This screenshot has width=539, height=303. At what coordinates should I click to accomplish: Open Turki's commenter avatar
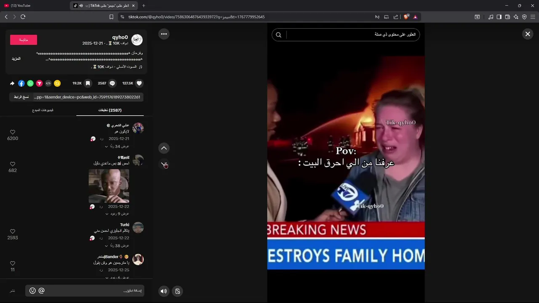click(138, 228)
